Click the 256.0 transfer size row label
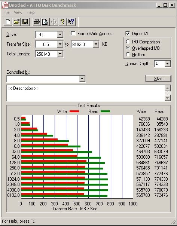This screenshot has height=226, width=177. (15, 168)
